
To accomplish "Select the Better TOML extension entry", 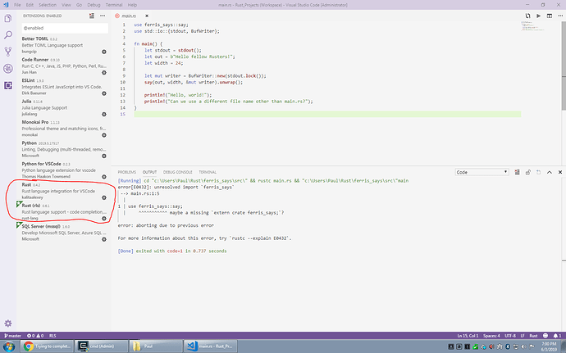I will click(64, 45).
